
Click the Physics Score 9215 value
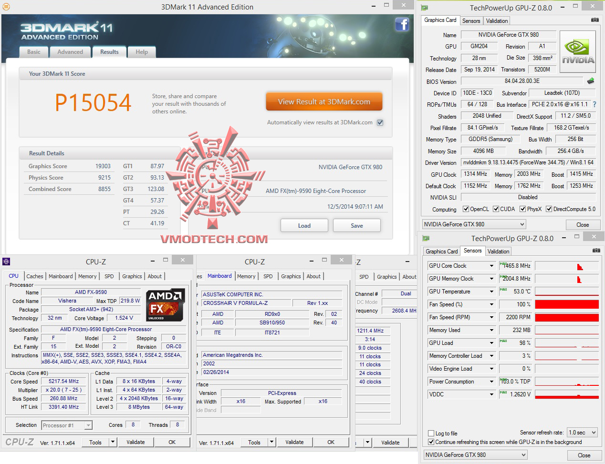[104, 178]
